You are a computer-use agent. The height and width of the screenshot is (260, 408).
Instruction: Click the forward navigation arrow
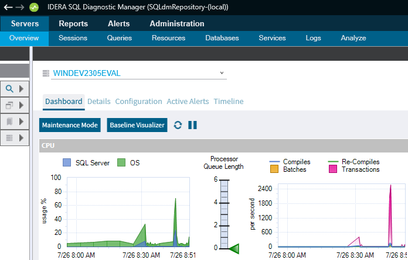(21, 8)
